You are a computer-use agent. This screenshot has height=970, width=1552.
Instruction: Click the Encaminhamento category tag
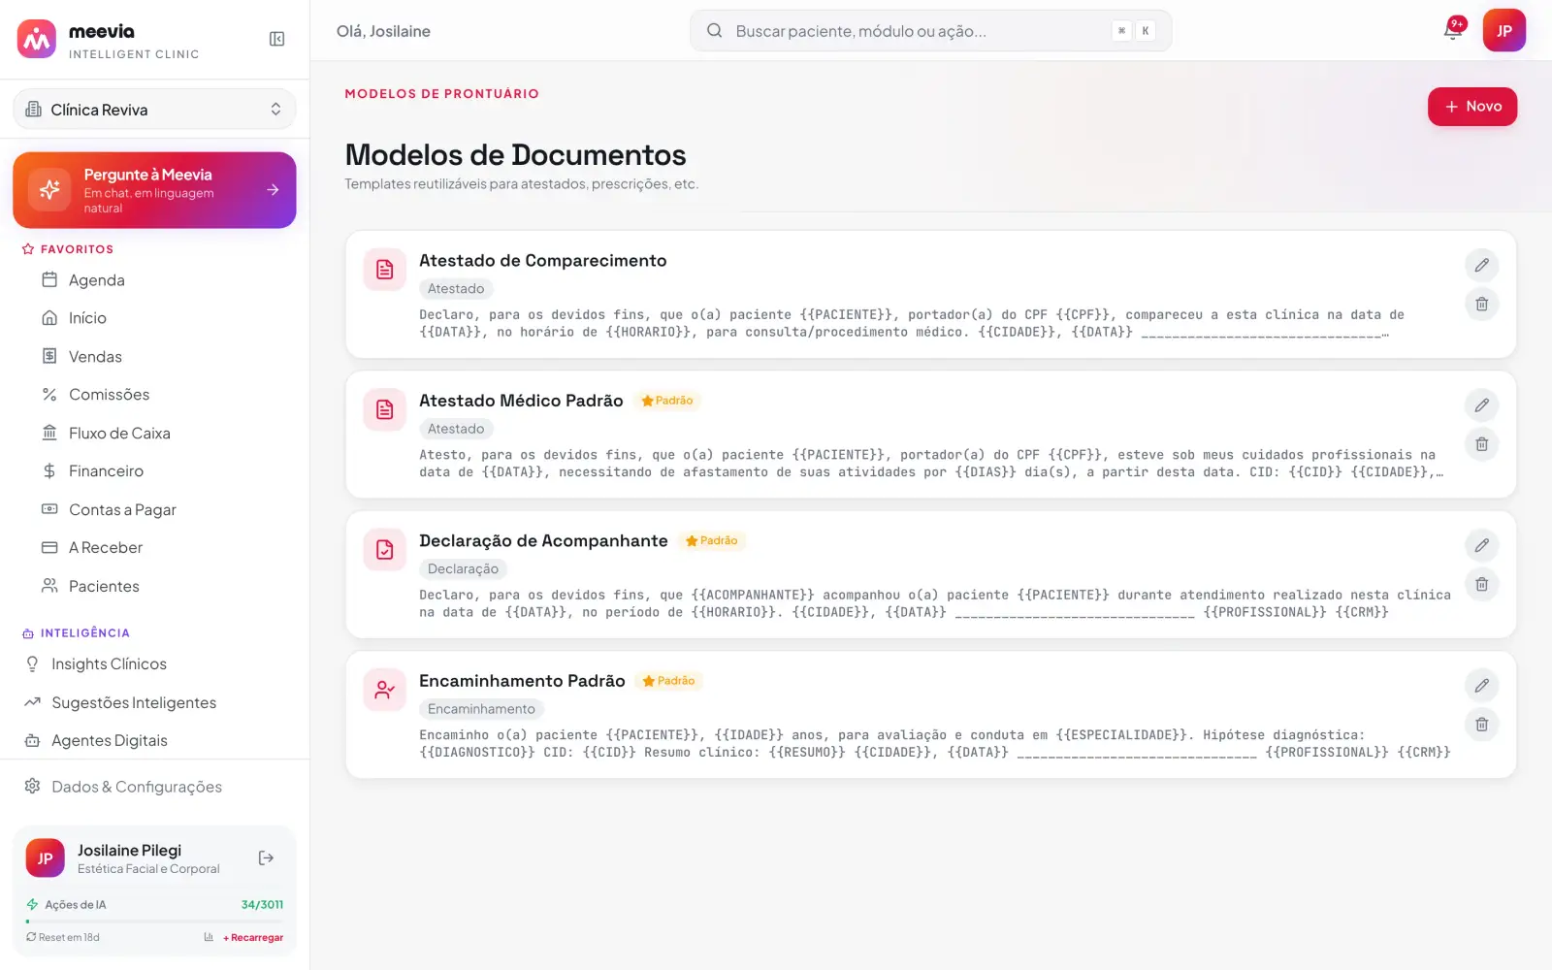(482, 709)
